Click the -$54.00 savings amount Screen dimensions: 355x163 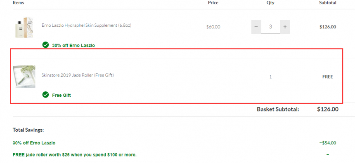pyautogui.click(x=328, y=143)
